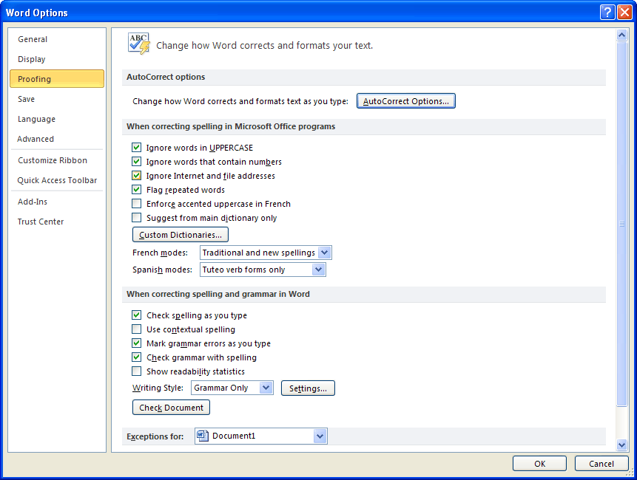
Task: Click the 'When correcting spelling and grammar in Word' heading
Action: point(218,294)
